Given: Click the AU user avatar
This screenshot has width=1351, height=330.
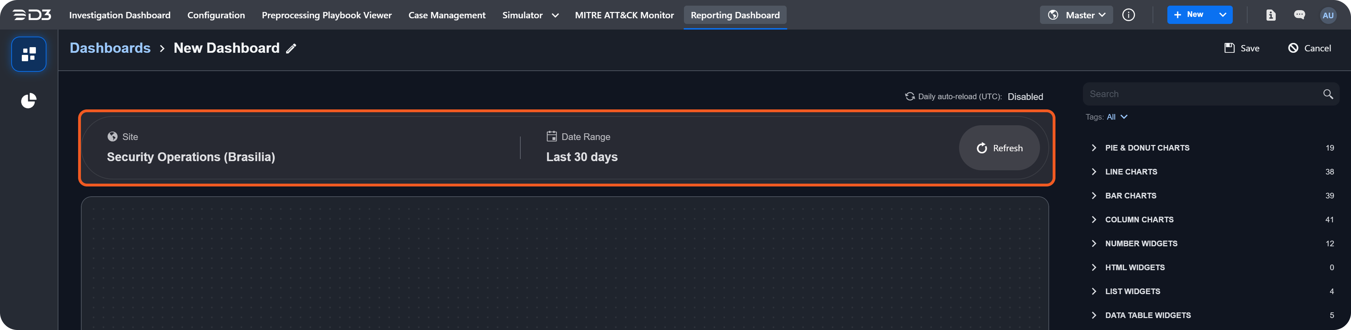Looking at the screenshot, I should click(x=1327, y=15).
